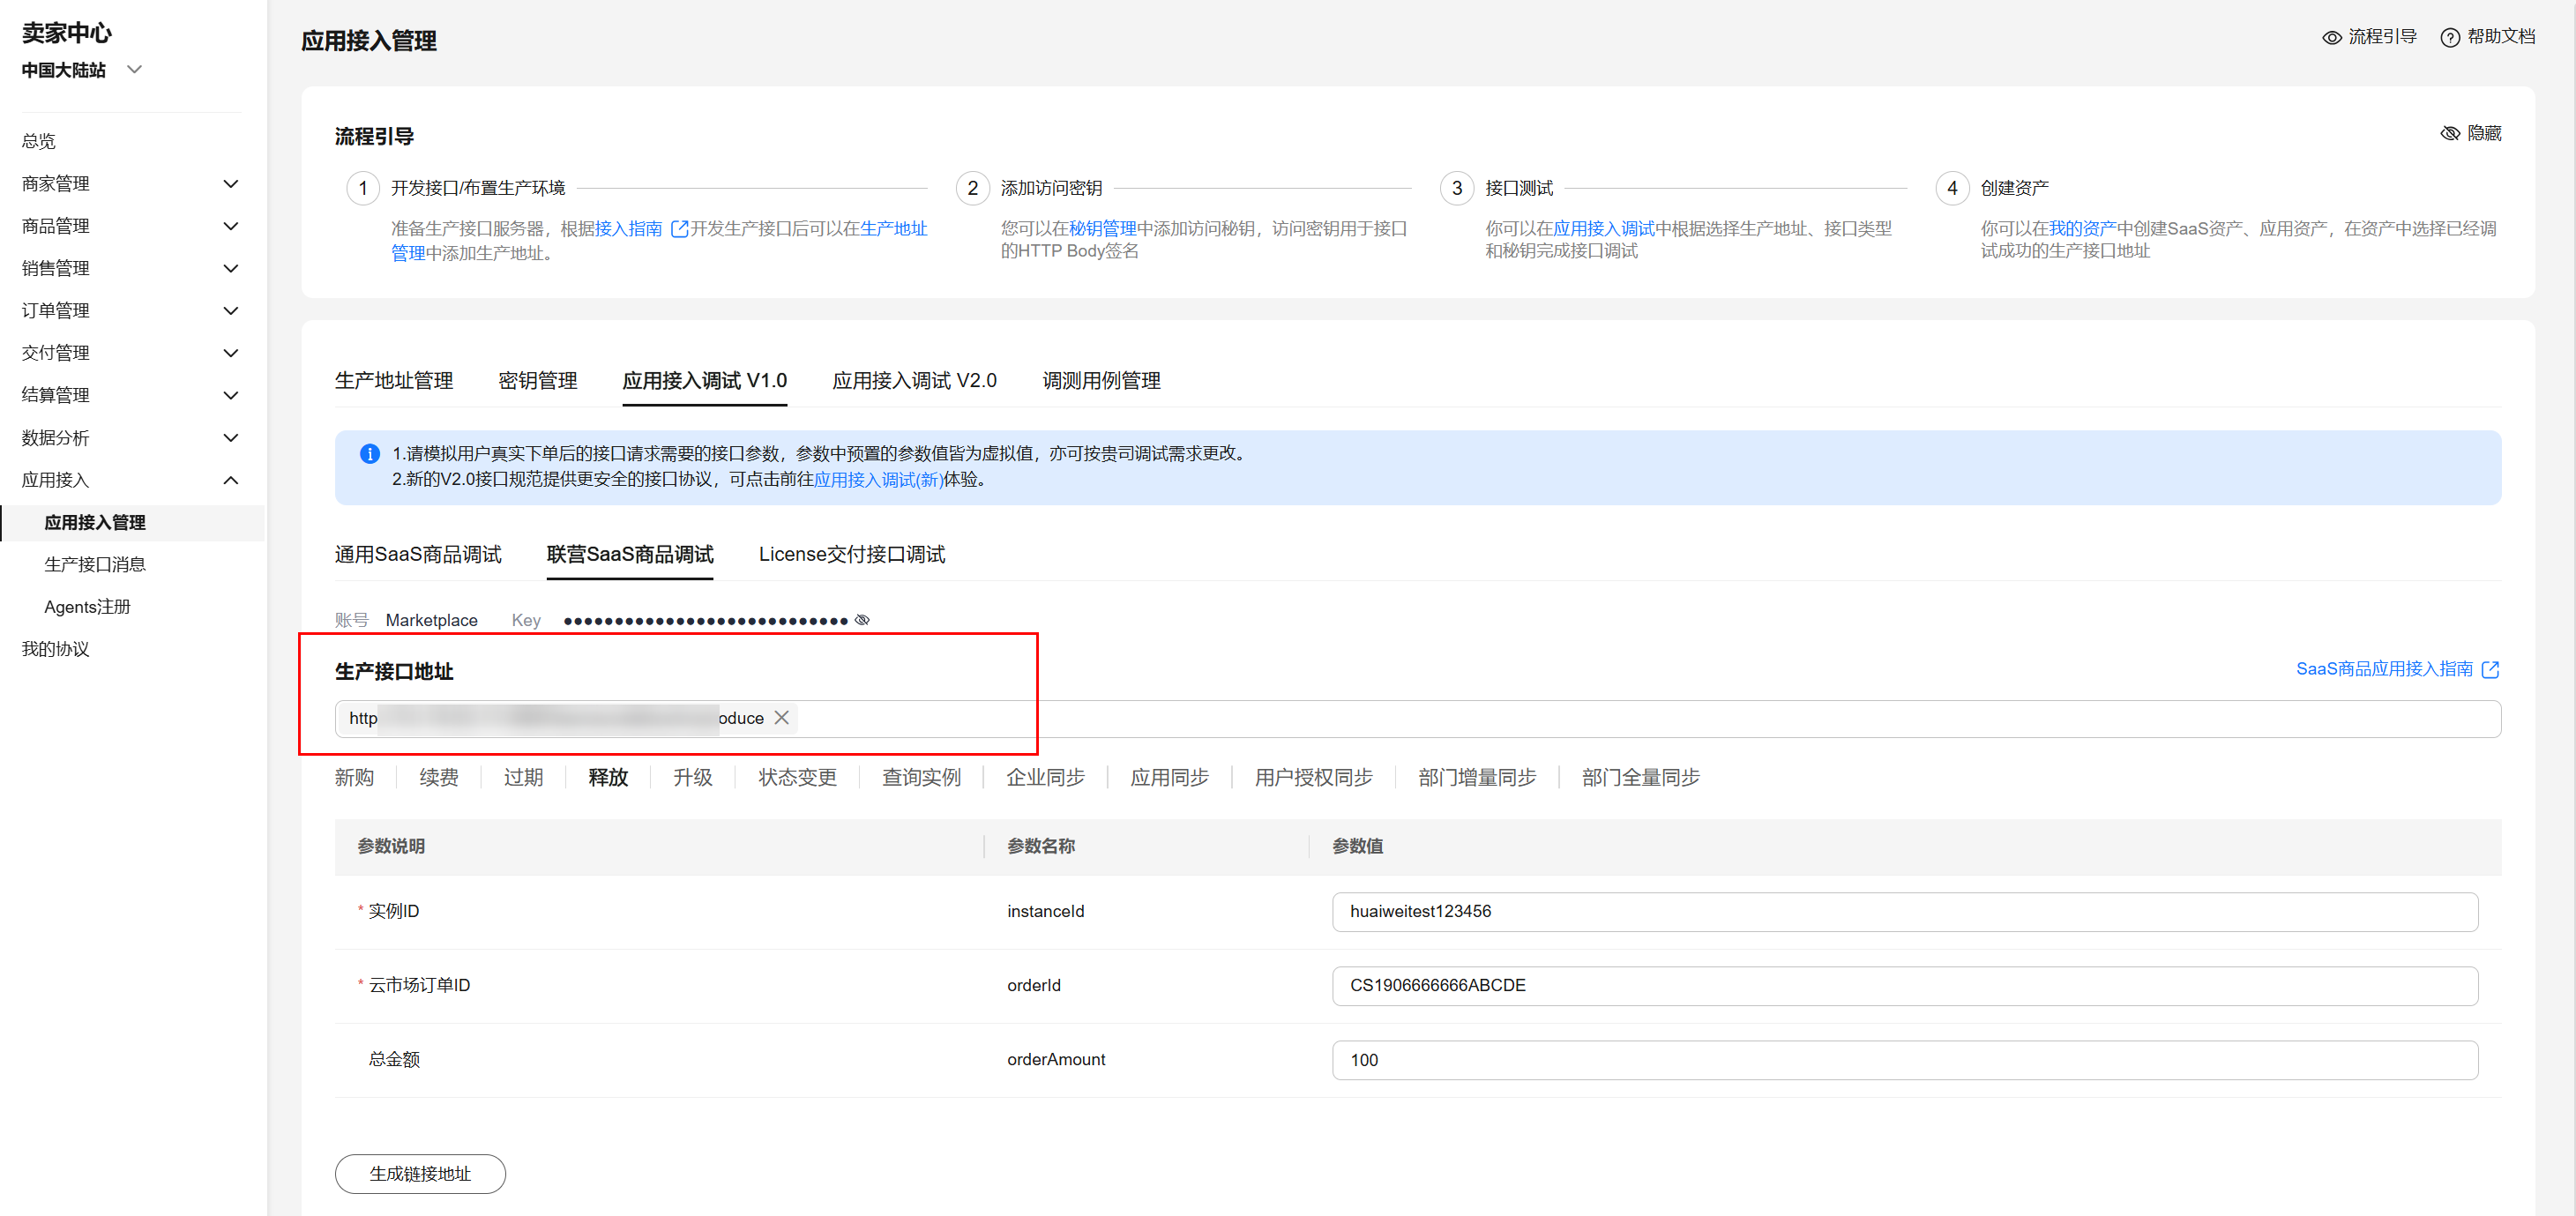The height and width of the screenshot is (1216, 2576).
Task: Click the help question-mark icon for 帮助文档
Action: click(x=2449, y=37)
